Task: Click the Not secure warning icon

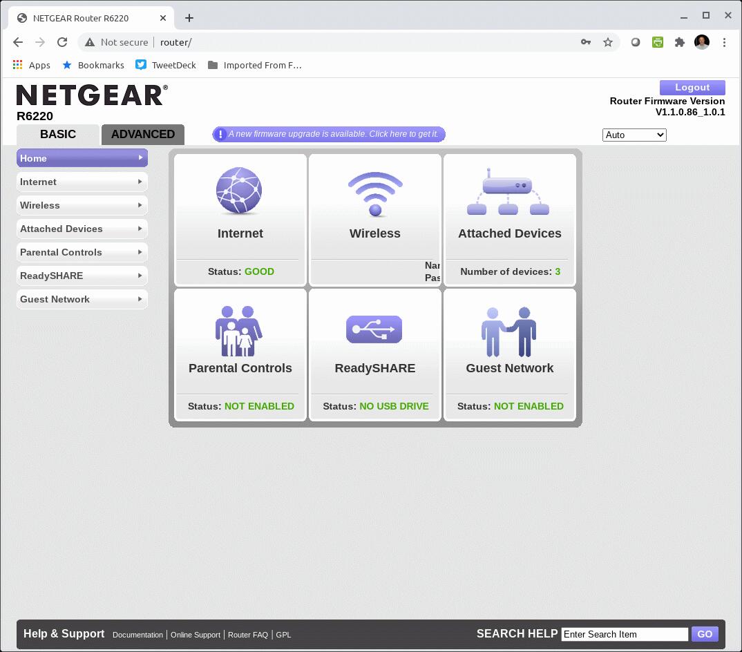Action: click(x=89, y=42)
